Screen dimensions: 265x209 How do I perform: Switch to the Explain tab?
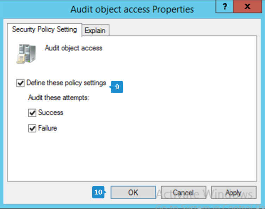95,31
